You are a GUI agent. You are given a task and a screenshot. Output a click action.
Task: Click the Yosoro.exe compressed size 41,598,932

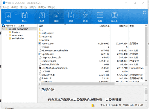pyautogui.click(x=103, y=44)
